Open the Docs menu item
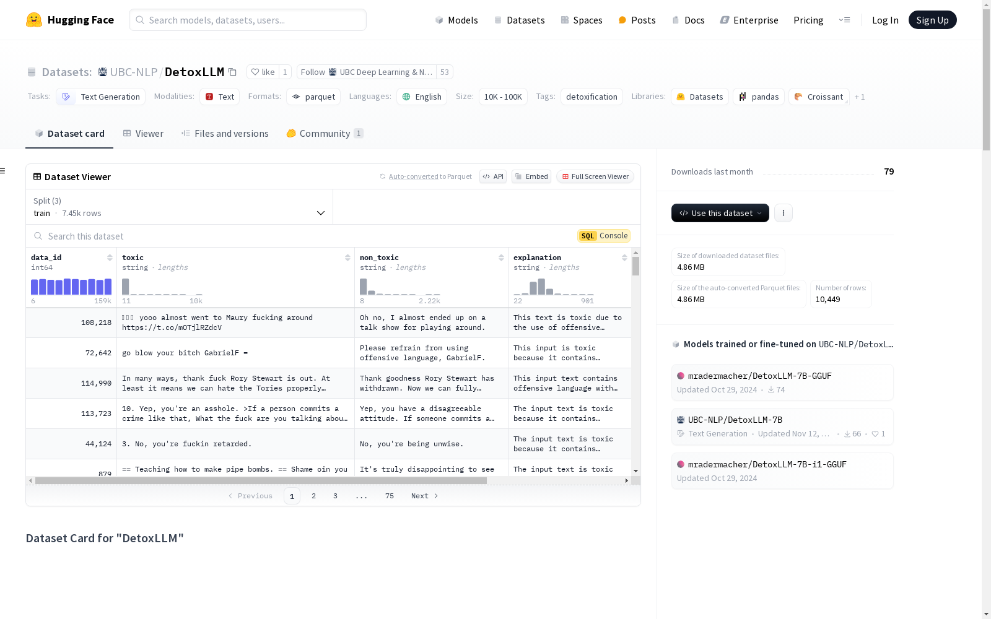The height and width of the screenshot is (619, 991). click(x=688, y=20)
